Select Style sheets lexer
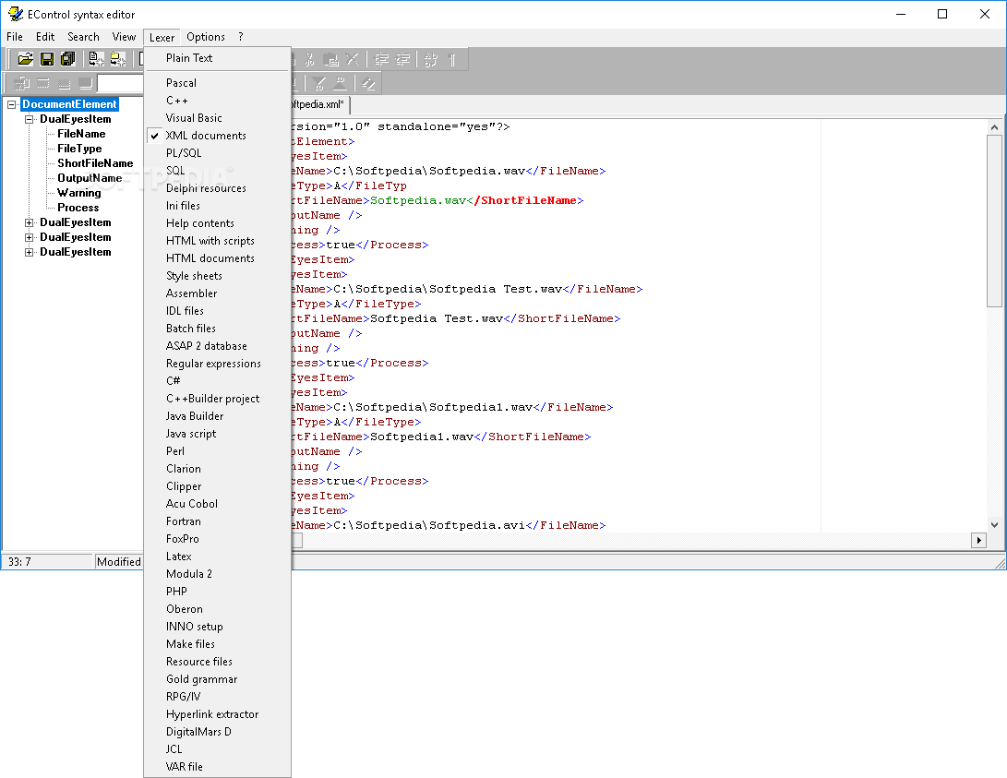 tap(217, 276)
